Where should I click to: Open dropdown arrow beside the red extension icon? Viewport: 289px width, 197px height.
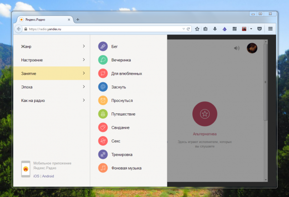[251, 29]
